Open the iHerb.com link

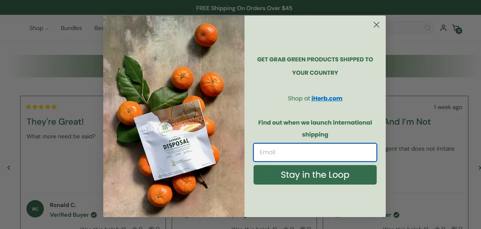[327, 98]
